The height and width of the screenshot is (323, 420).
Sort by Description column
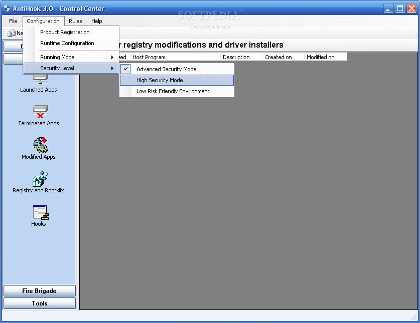pos(241,57)
